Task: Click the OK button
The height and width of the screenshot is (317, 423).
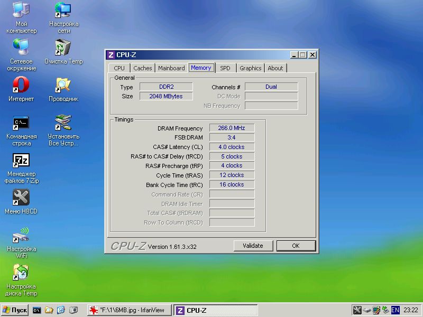Action: click(296, 246)
